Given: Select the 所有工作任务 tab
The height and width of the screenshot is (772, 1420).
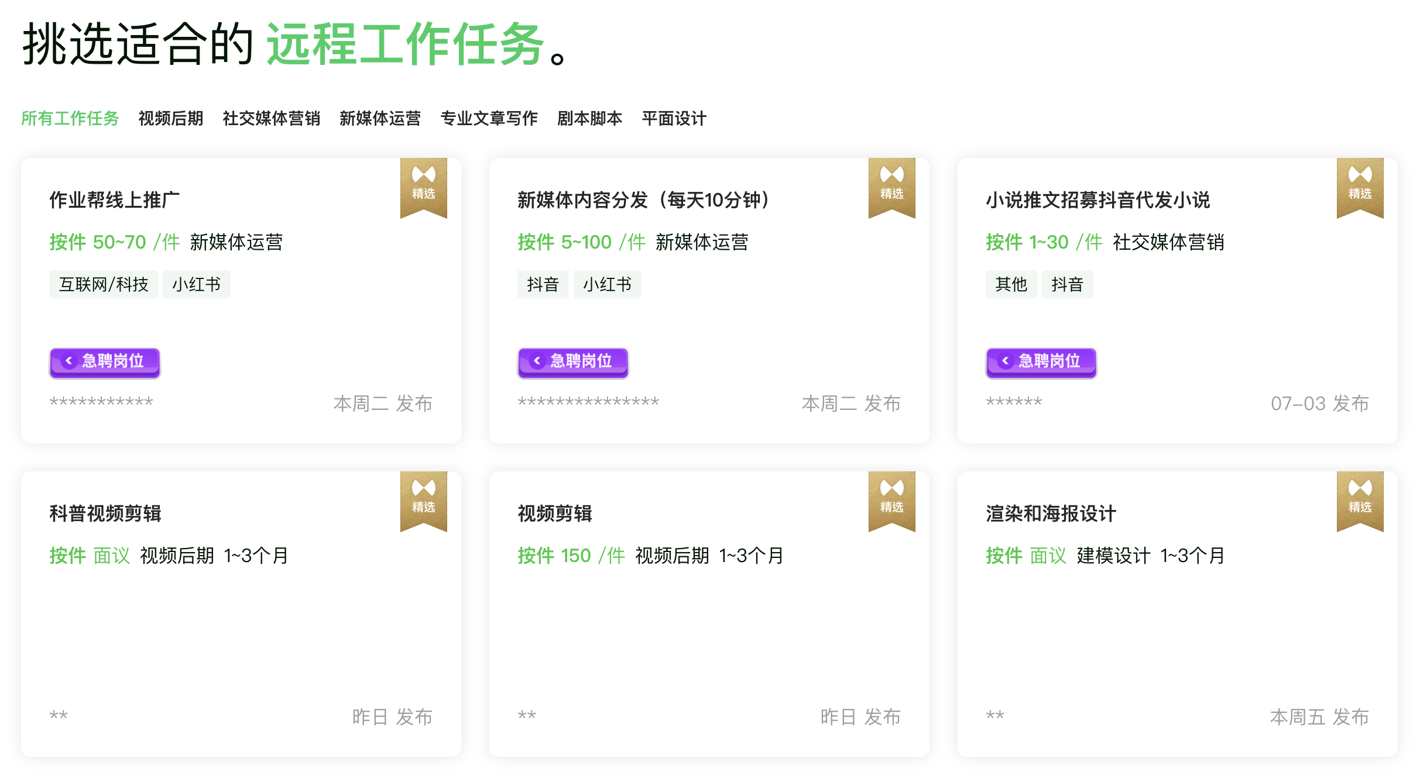Looking at the screenshot, I should 70,119.
